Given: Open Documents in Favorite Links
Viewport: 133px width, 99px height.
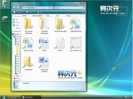Looking at the screenshot, I should [16, 20].
